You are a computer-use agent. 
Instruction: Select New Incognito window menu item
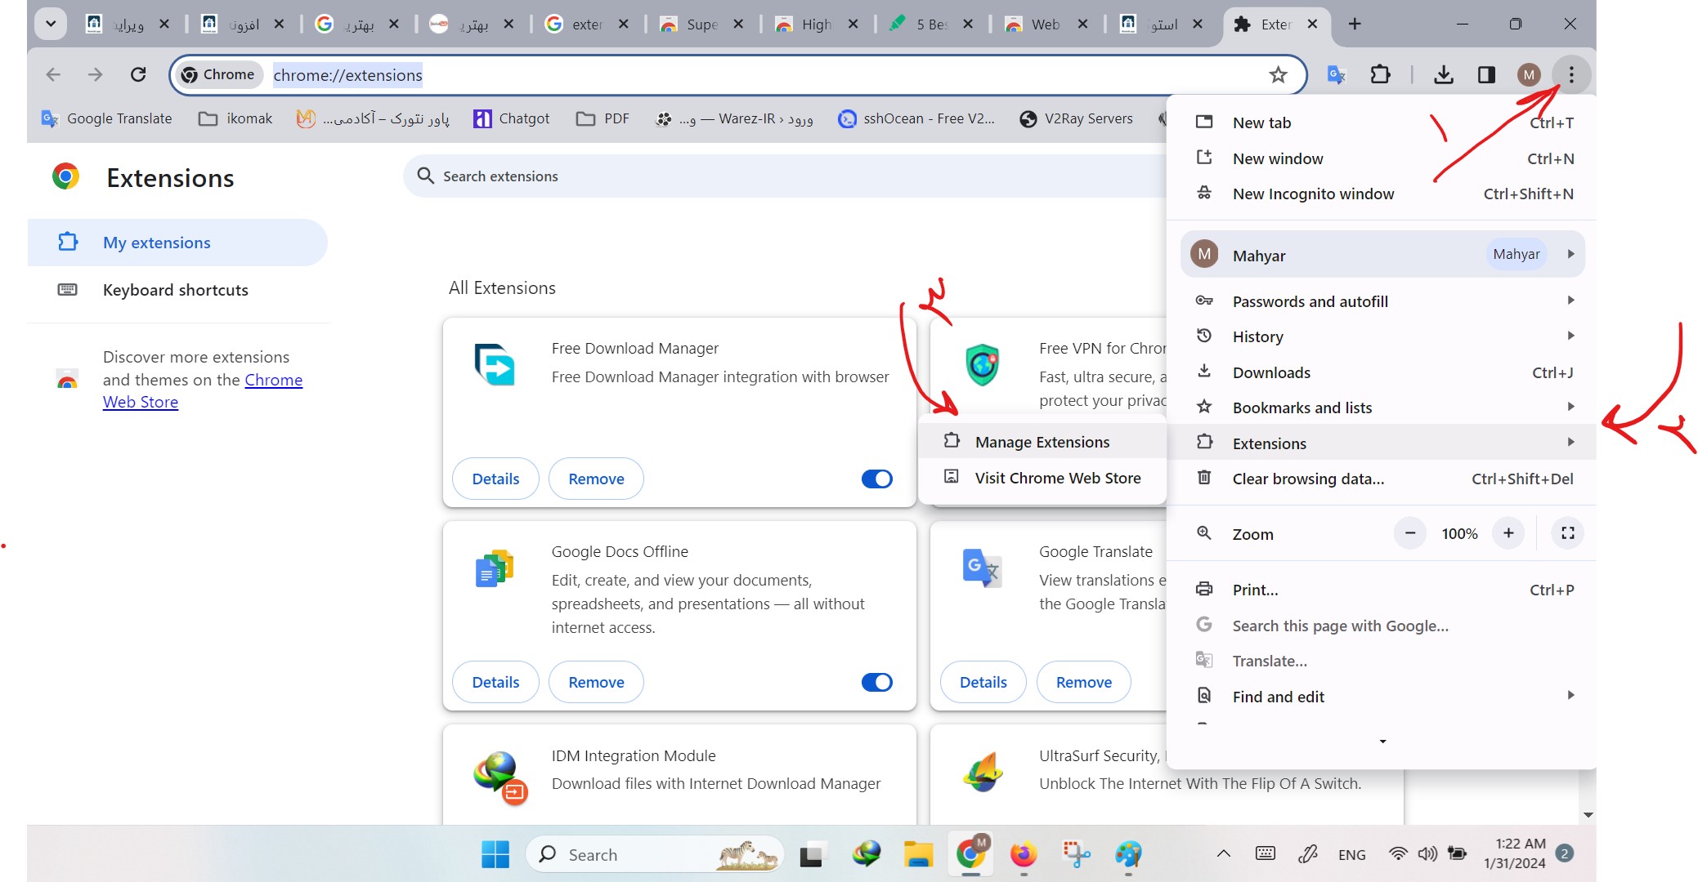pyautogui.click(x=1382, y=194)
